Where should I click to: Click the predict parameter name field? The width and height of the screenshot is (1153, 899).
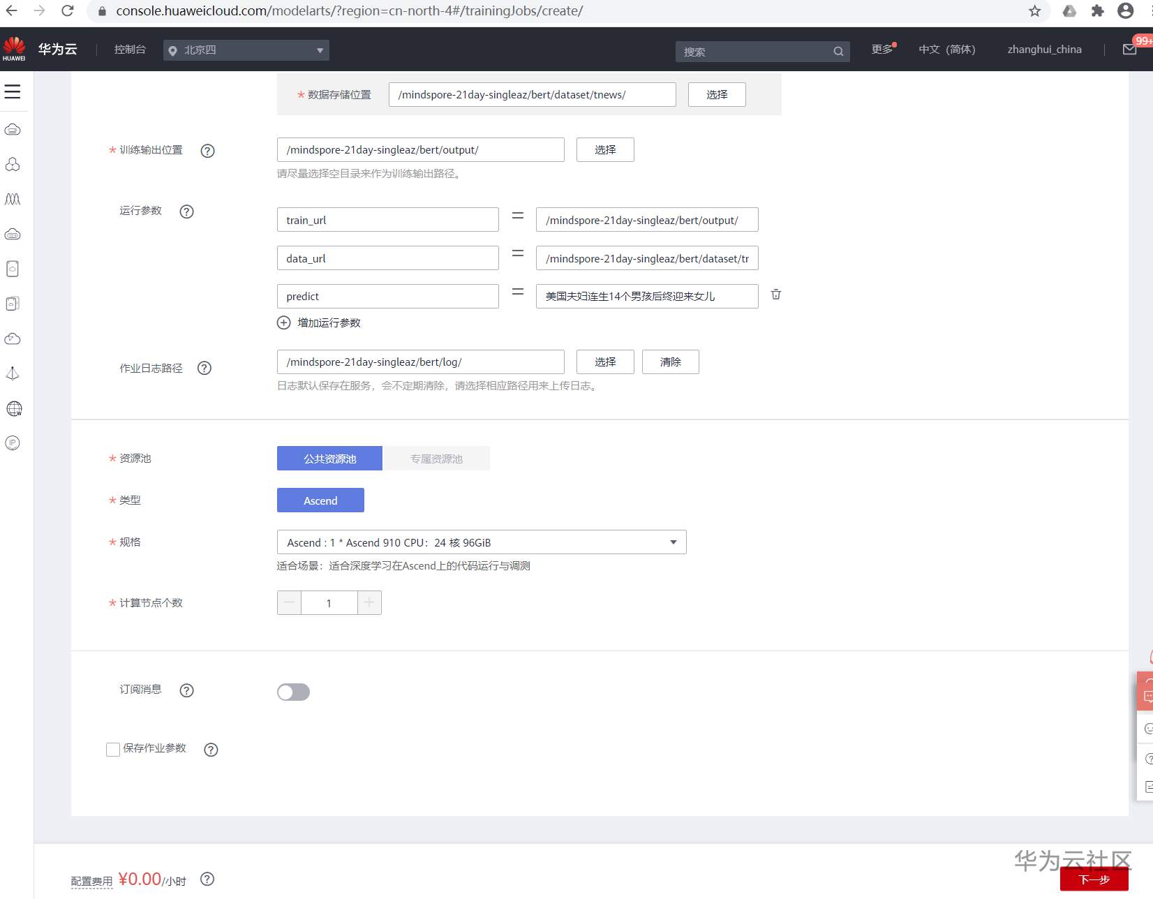tap(387, 296)
